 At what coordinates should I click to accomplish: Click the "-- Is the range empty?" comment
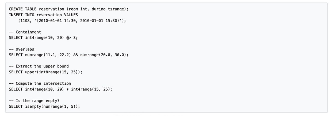pyautogui.click(x=34, y=101)
